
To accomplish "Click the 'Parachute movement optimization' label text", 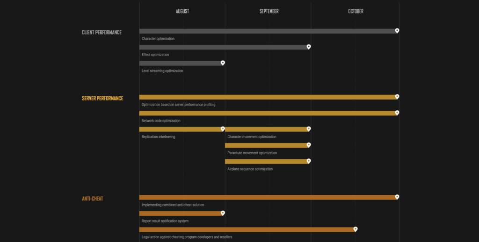I will pos(252,153).
